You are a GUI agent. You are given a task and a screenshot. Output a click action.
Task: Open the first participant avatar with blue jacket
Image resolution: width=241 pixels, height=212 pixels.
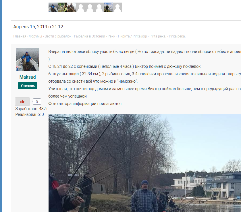click(x=53, y=7)
